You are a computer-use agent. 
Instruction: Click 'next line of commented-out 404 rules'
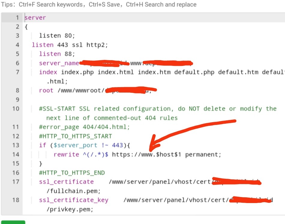point(112,118)
